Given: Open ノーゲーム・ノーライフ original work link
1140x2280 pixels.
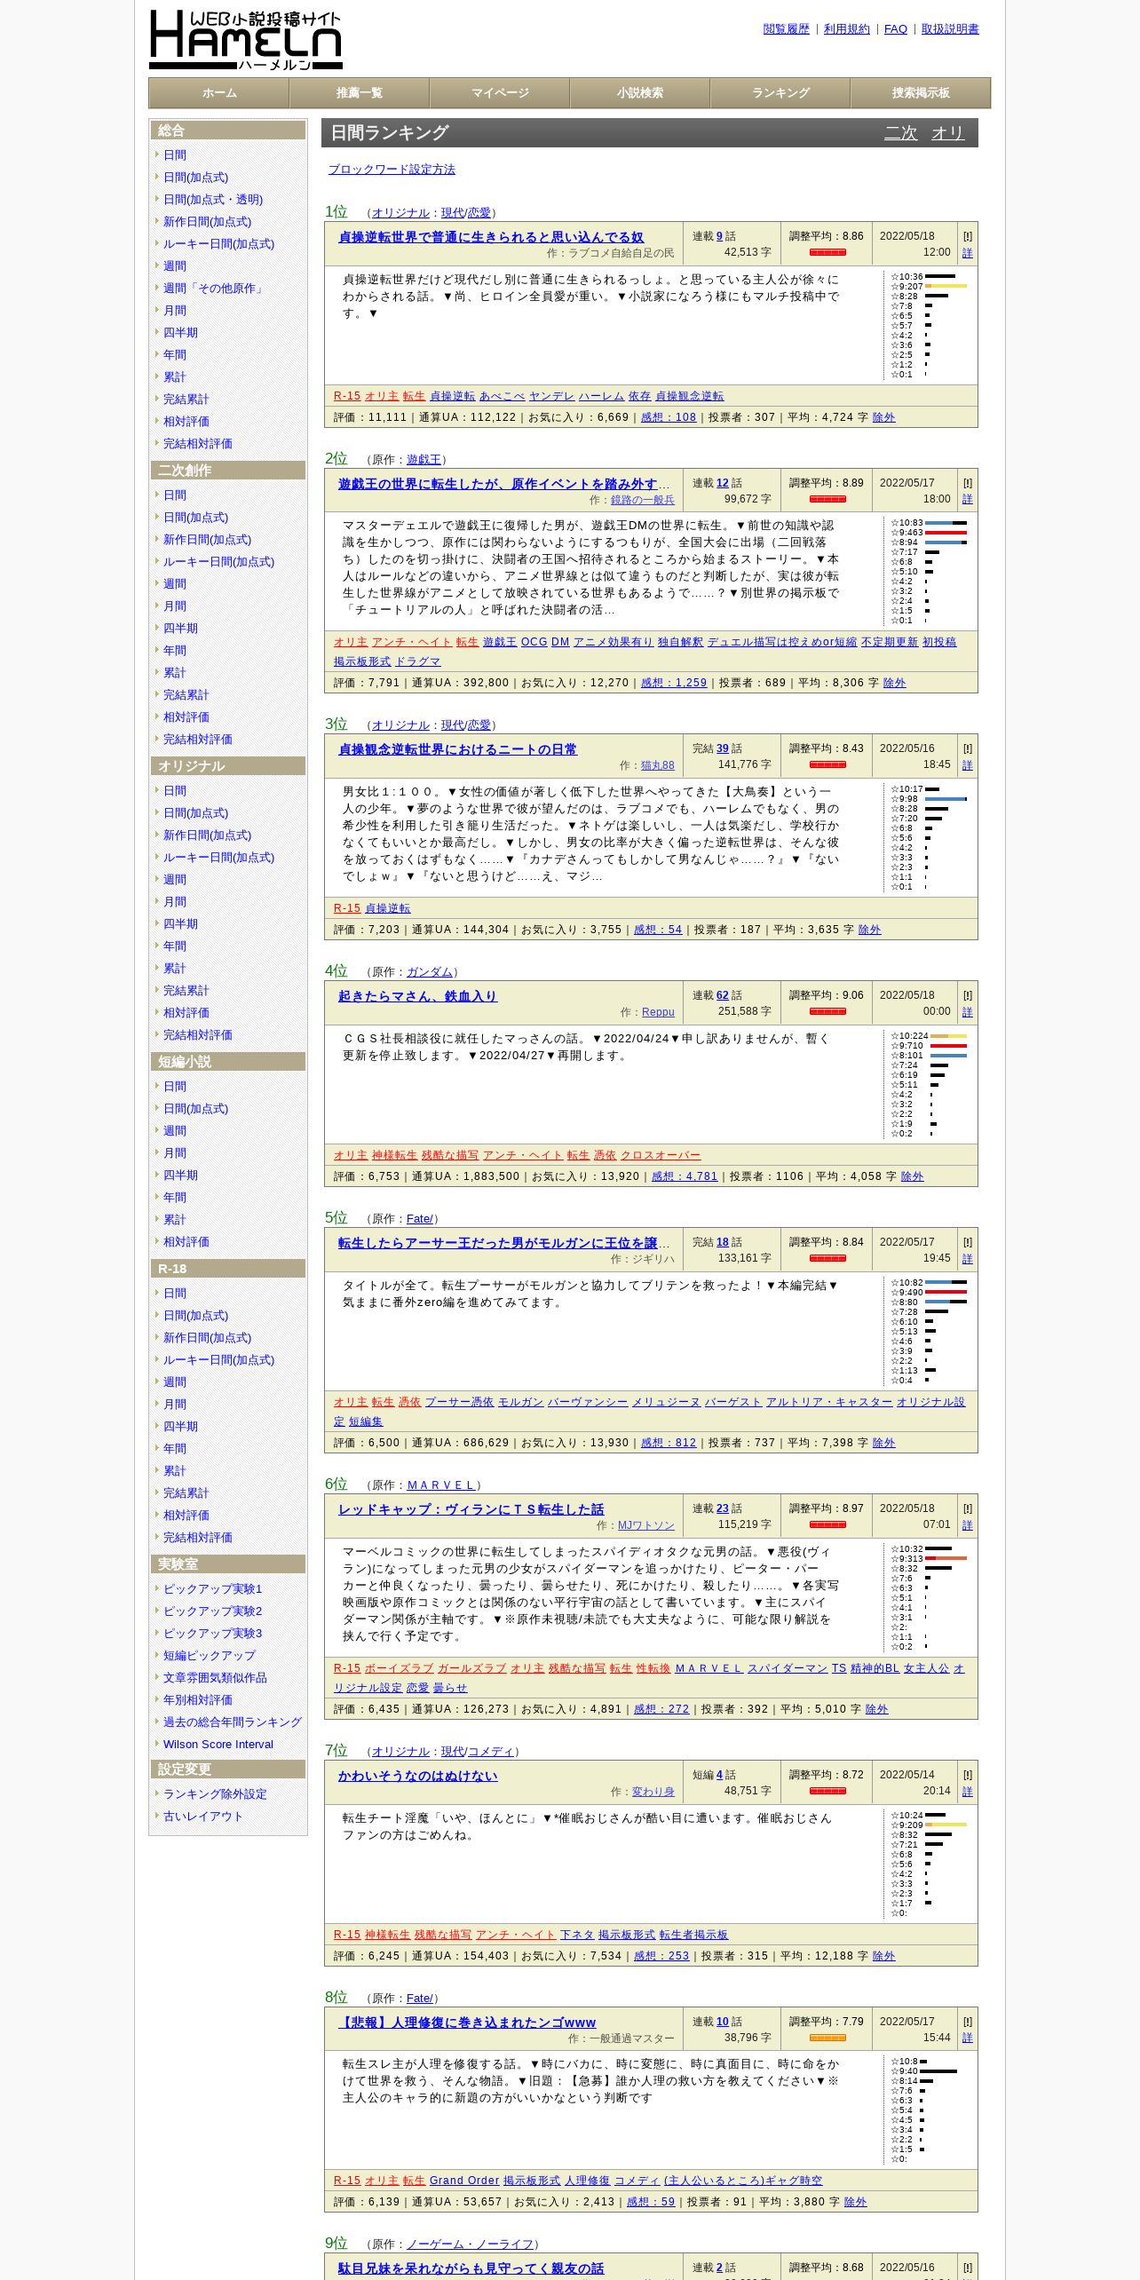Looking at the screenshot, I should pos(471,2244).
